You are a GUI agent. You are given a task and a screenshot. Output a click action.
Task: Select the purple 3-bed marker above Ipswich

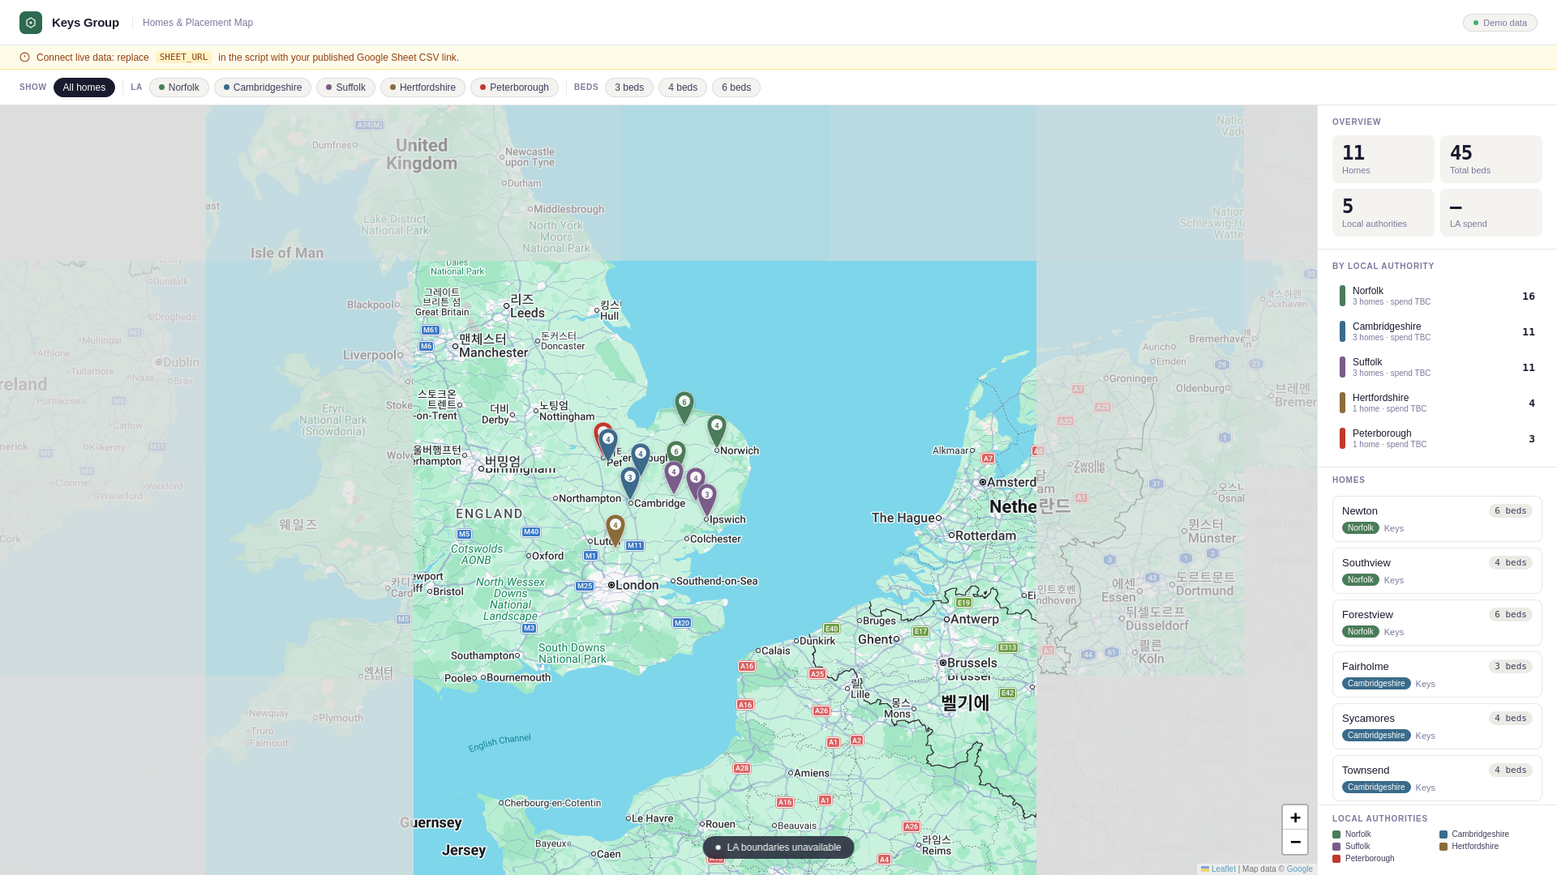(707, 500)
